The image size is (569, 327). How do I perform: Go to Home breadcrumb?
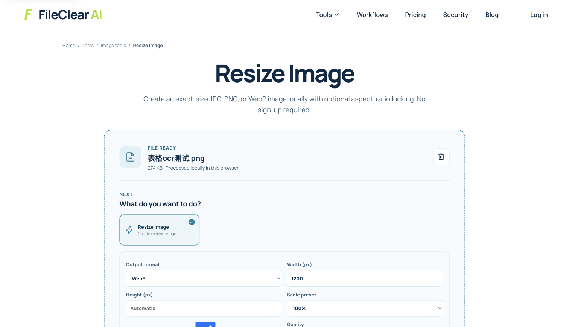[69, 46]
